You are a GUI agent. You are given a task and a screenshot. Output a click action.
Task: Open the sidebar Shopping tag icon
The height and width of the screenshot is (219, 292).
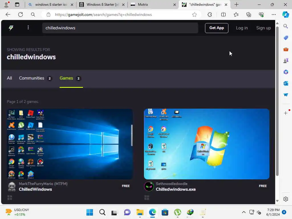coord(286,38)
